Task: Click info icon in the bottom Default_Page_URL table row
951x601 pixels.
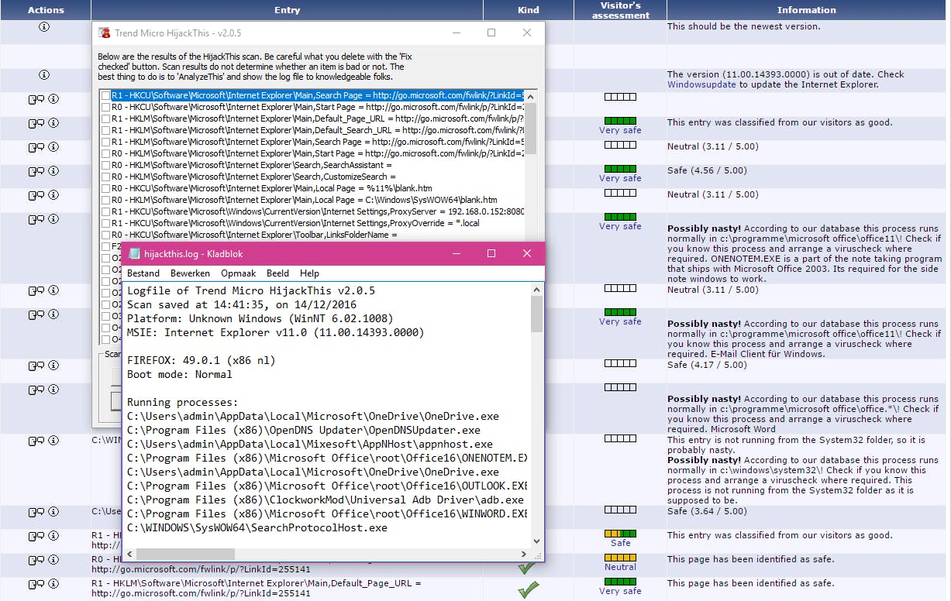Action: (53, 584)
